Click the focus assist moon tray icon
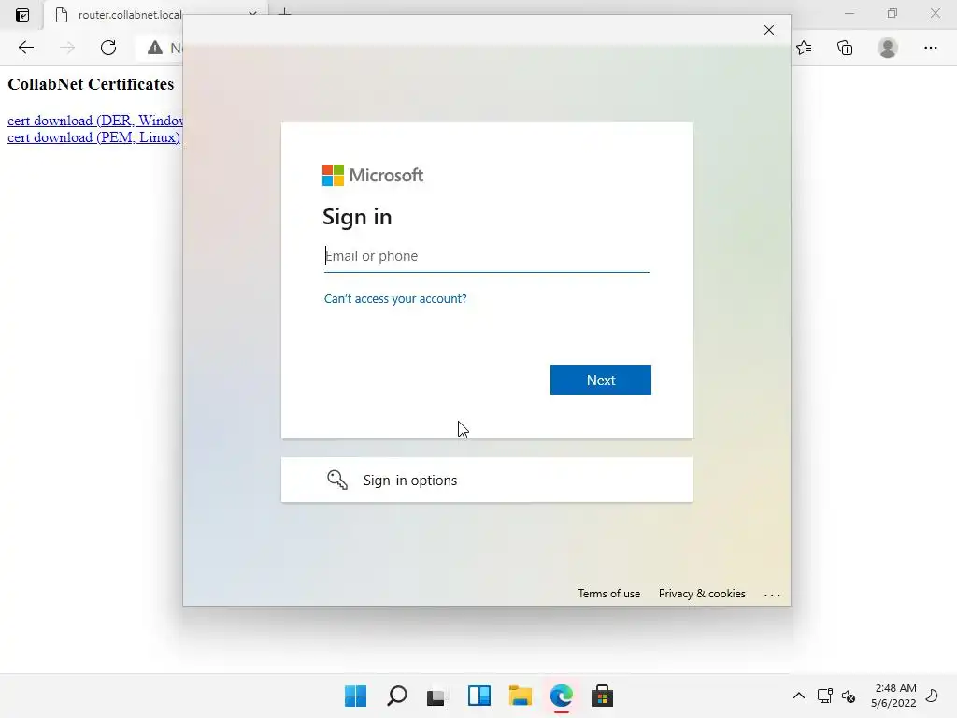This screenshot has width=957, height=718. point(932,696)
